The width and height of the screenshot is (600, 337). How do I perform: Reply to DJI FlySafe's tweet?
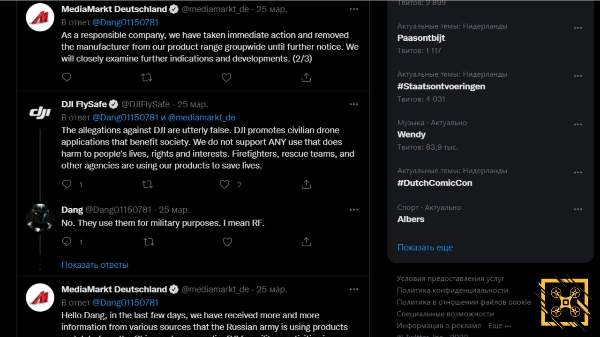click(x=67, y=184)
